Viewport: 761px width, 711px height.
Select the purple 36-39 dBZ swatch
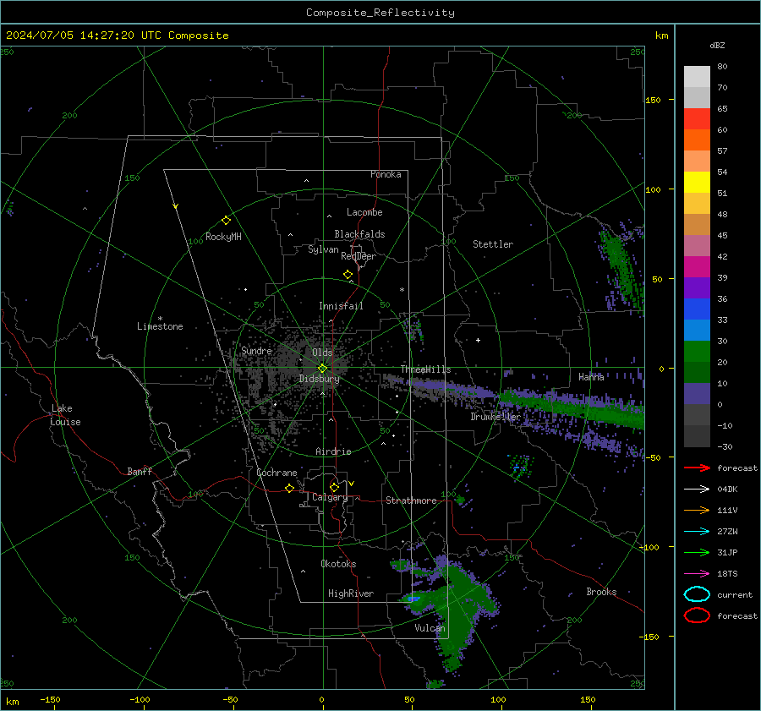[x=697, y=287]
